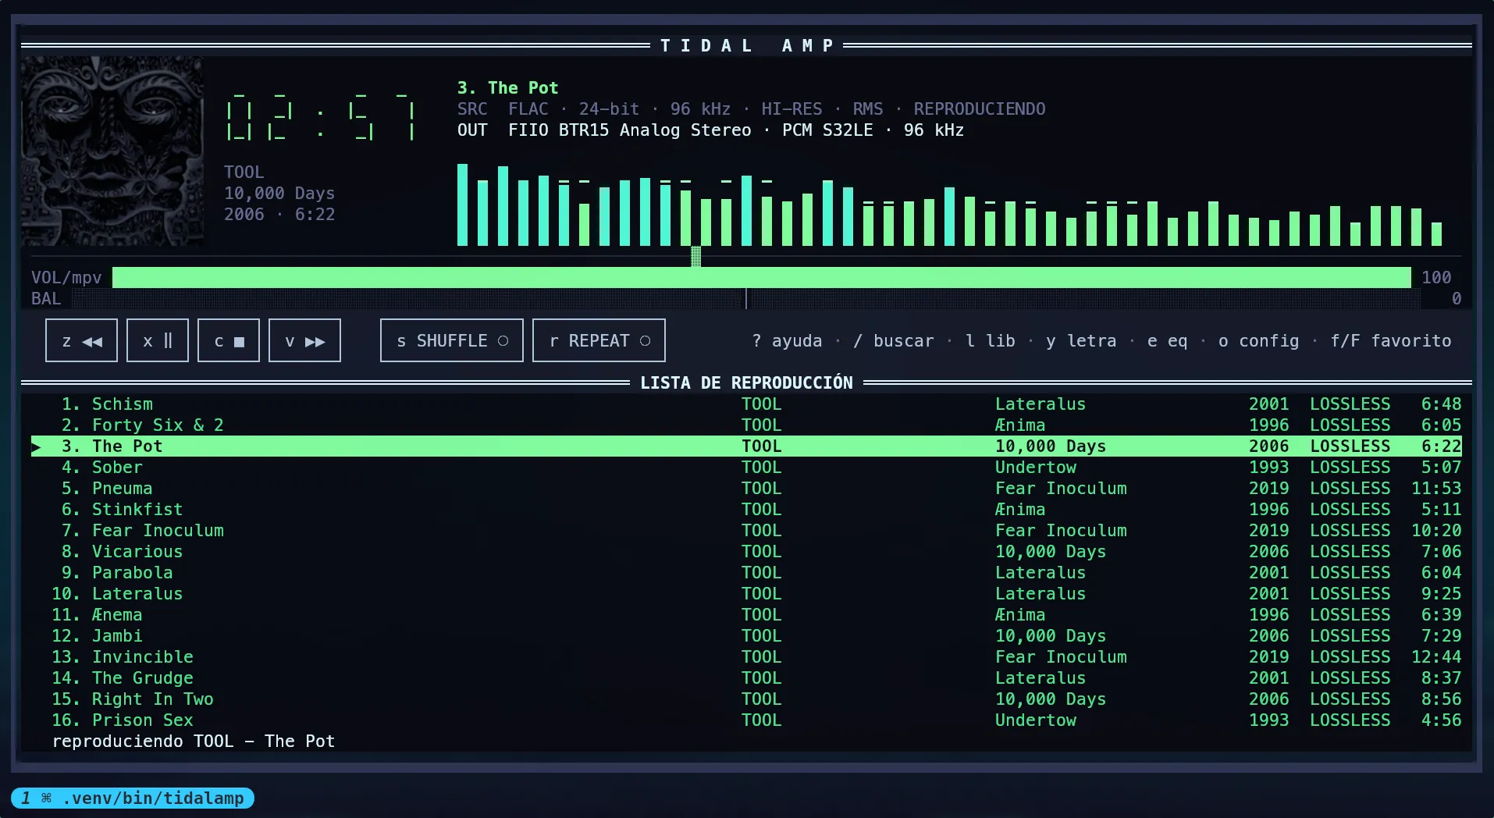The width and height of the screenshot is (1494, 818).
Task: Click LOSSLESS tag in Stinkfist row
Action: [x=1350, y=510]
